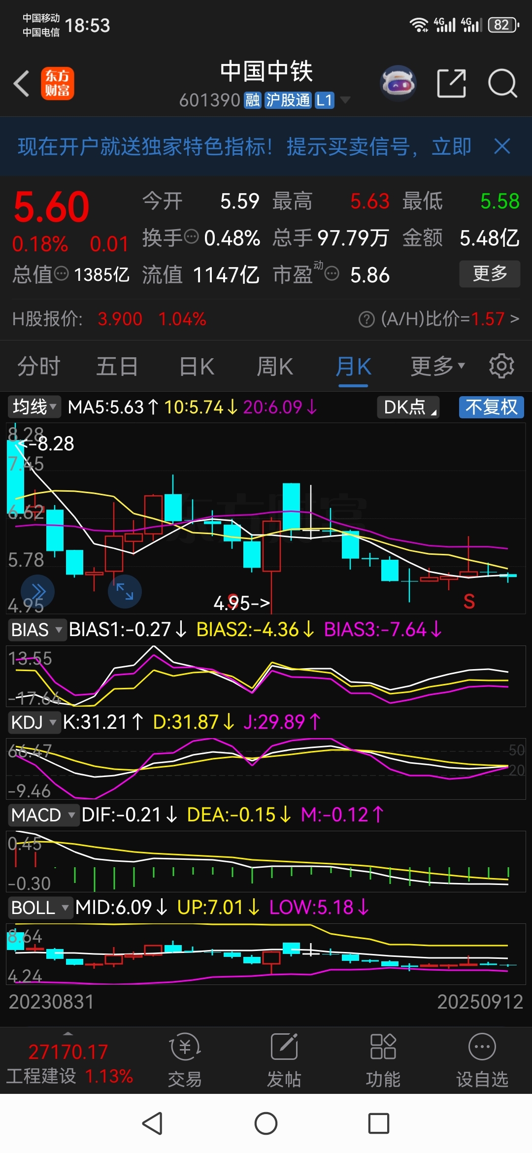Screen dimensions: 532x1153
Task: Open the BOLL indicator dropdown
Action: [x=40, y=908]
